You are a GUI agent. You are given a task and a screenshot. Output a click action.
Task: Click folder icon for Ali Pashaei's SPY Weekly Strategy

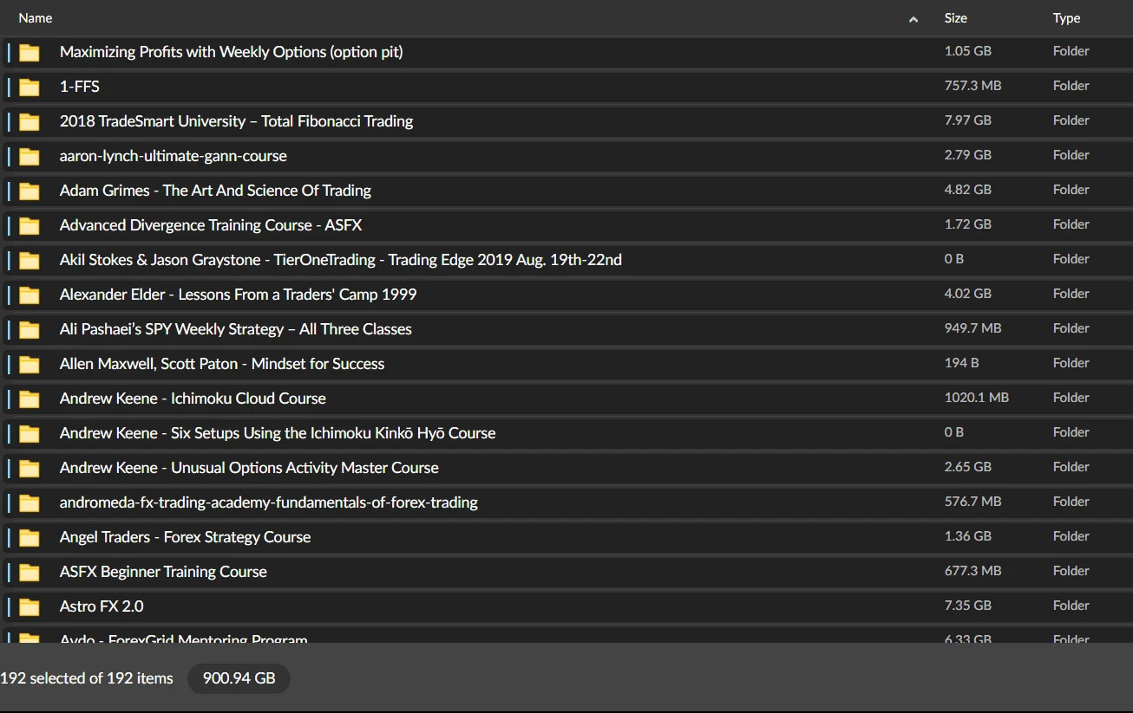click(29, 330)
